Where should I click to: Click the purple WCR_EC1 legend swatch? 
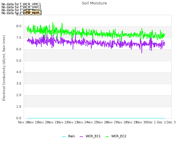coord(82,137)
